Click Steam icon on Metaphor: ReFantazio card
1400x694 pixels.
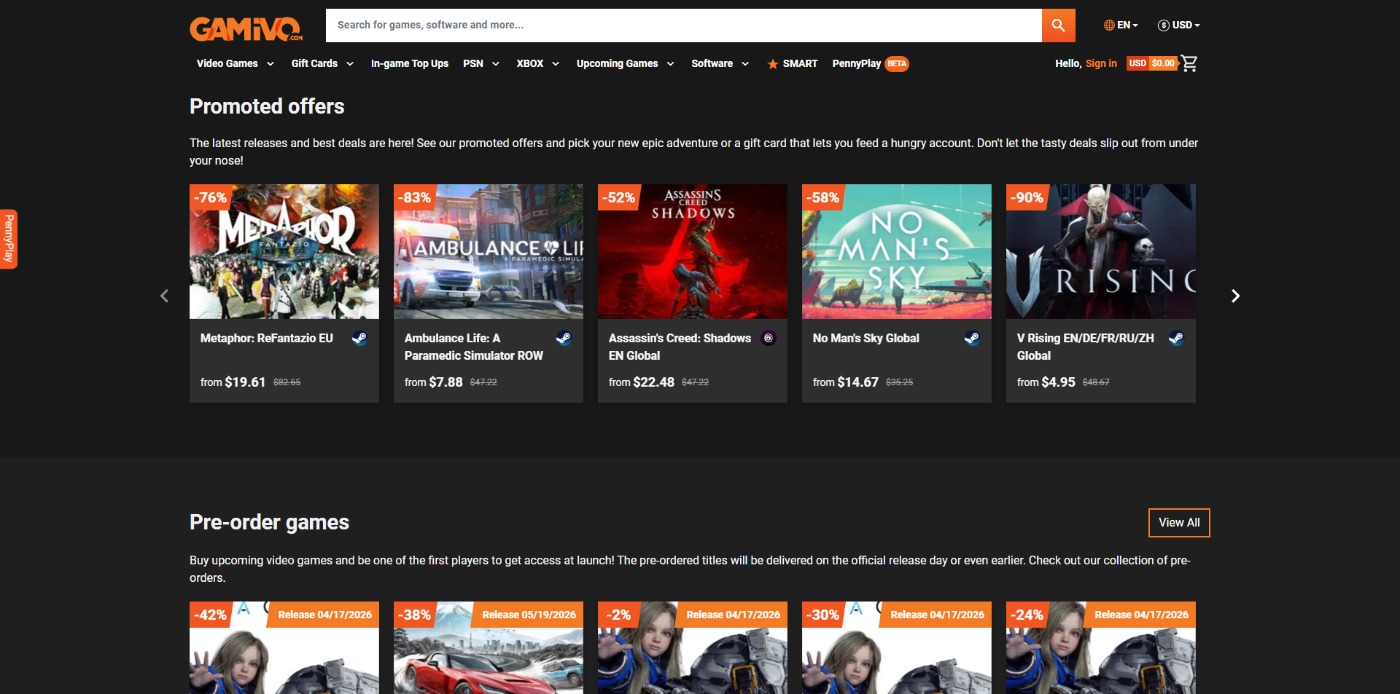click(360, 338)
